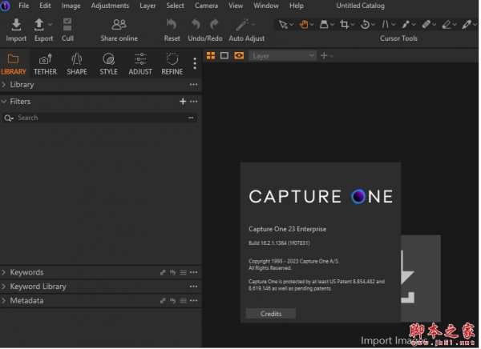Viewport: 481px width, 349px height.
Task: Open the Keywords presets list icon
Action: pyautogui.click(x=183, y=273)
